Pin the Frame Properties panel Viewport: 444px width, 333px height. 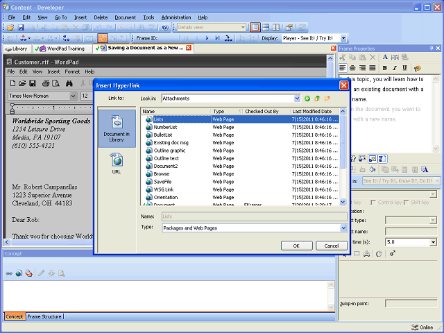coord(432,49)
